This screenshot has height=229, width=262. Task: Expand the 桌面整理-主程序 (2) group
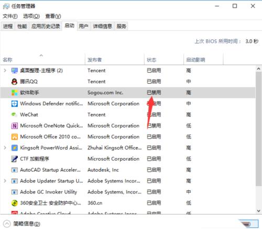pyautogui.click(x=5, y=71)
